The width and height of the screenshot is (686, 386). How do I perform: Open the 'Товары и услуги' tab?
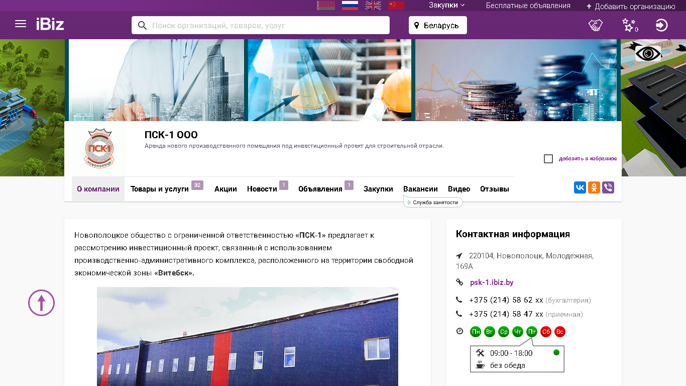tap(160, 189)
